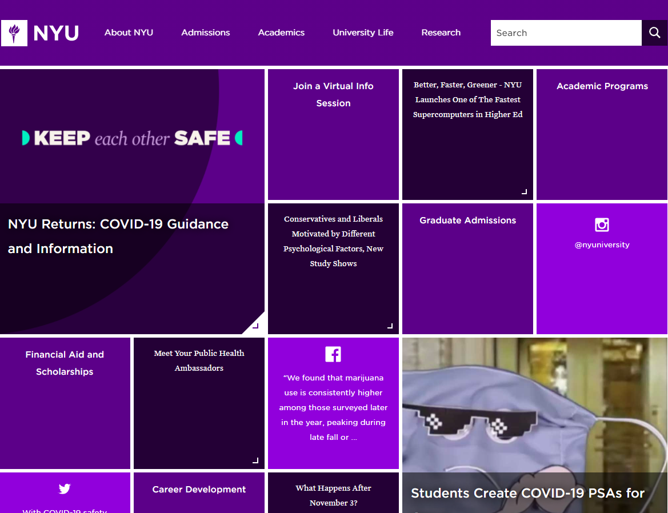This screenshot has height=513, width=668.
Task: Open the University Life menu
Action: 363,33
